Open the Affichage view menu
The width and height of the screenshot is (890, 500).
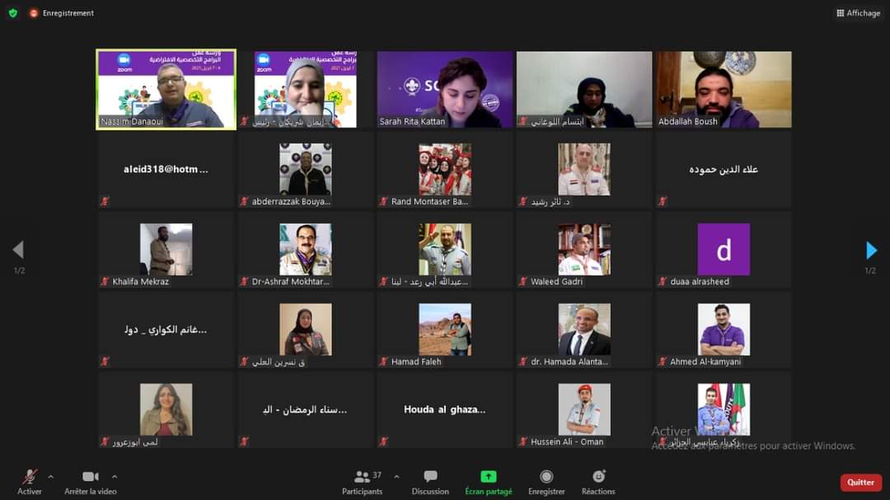point(858,13)
